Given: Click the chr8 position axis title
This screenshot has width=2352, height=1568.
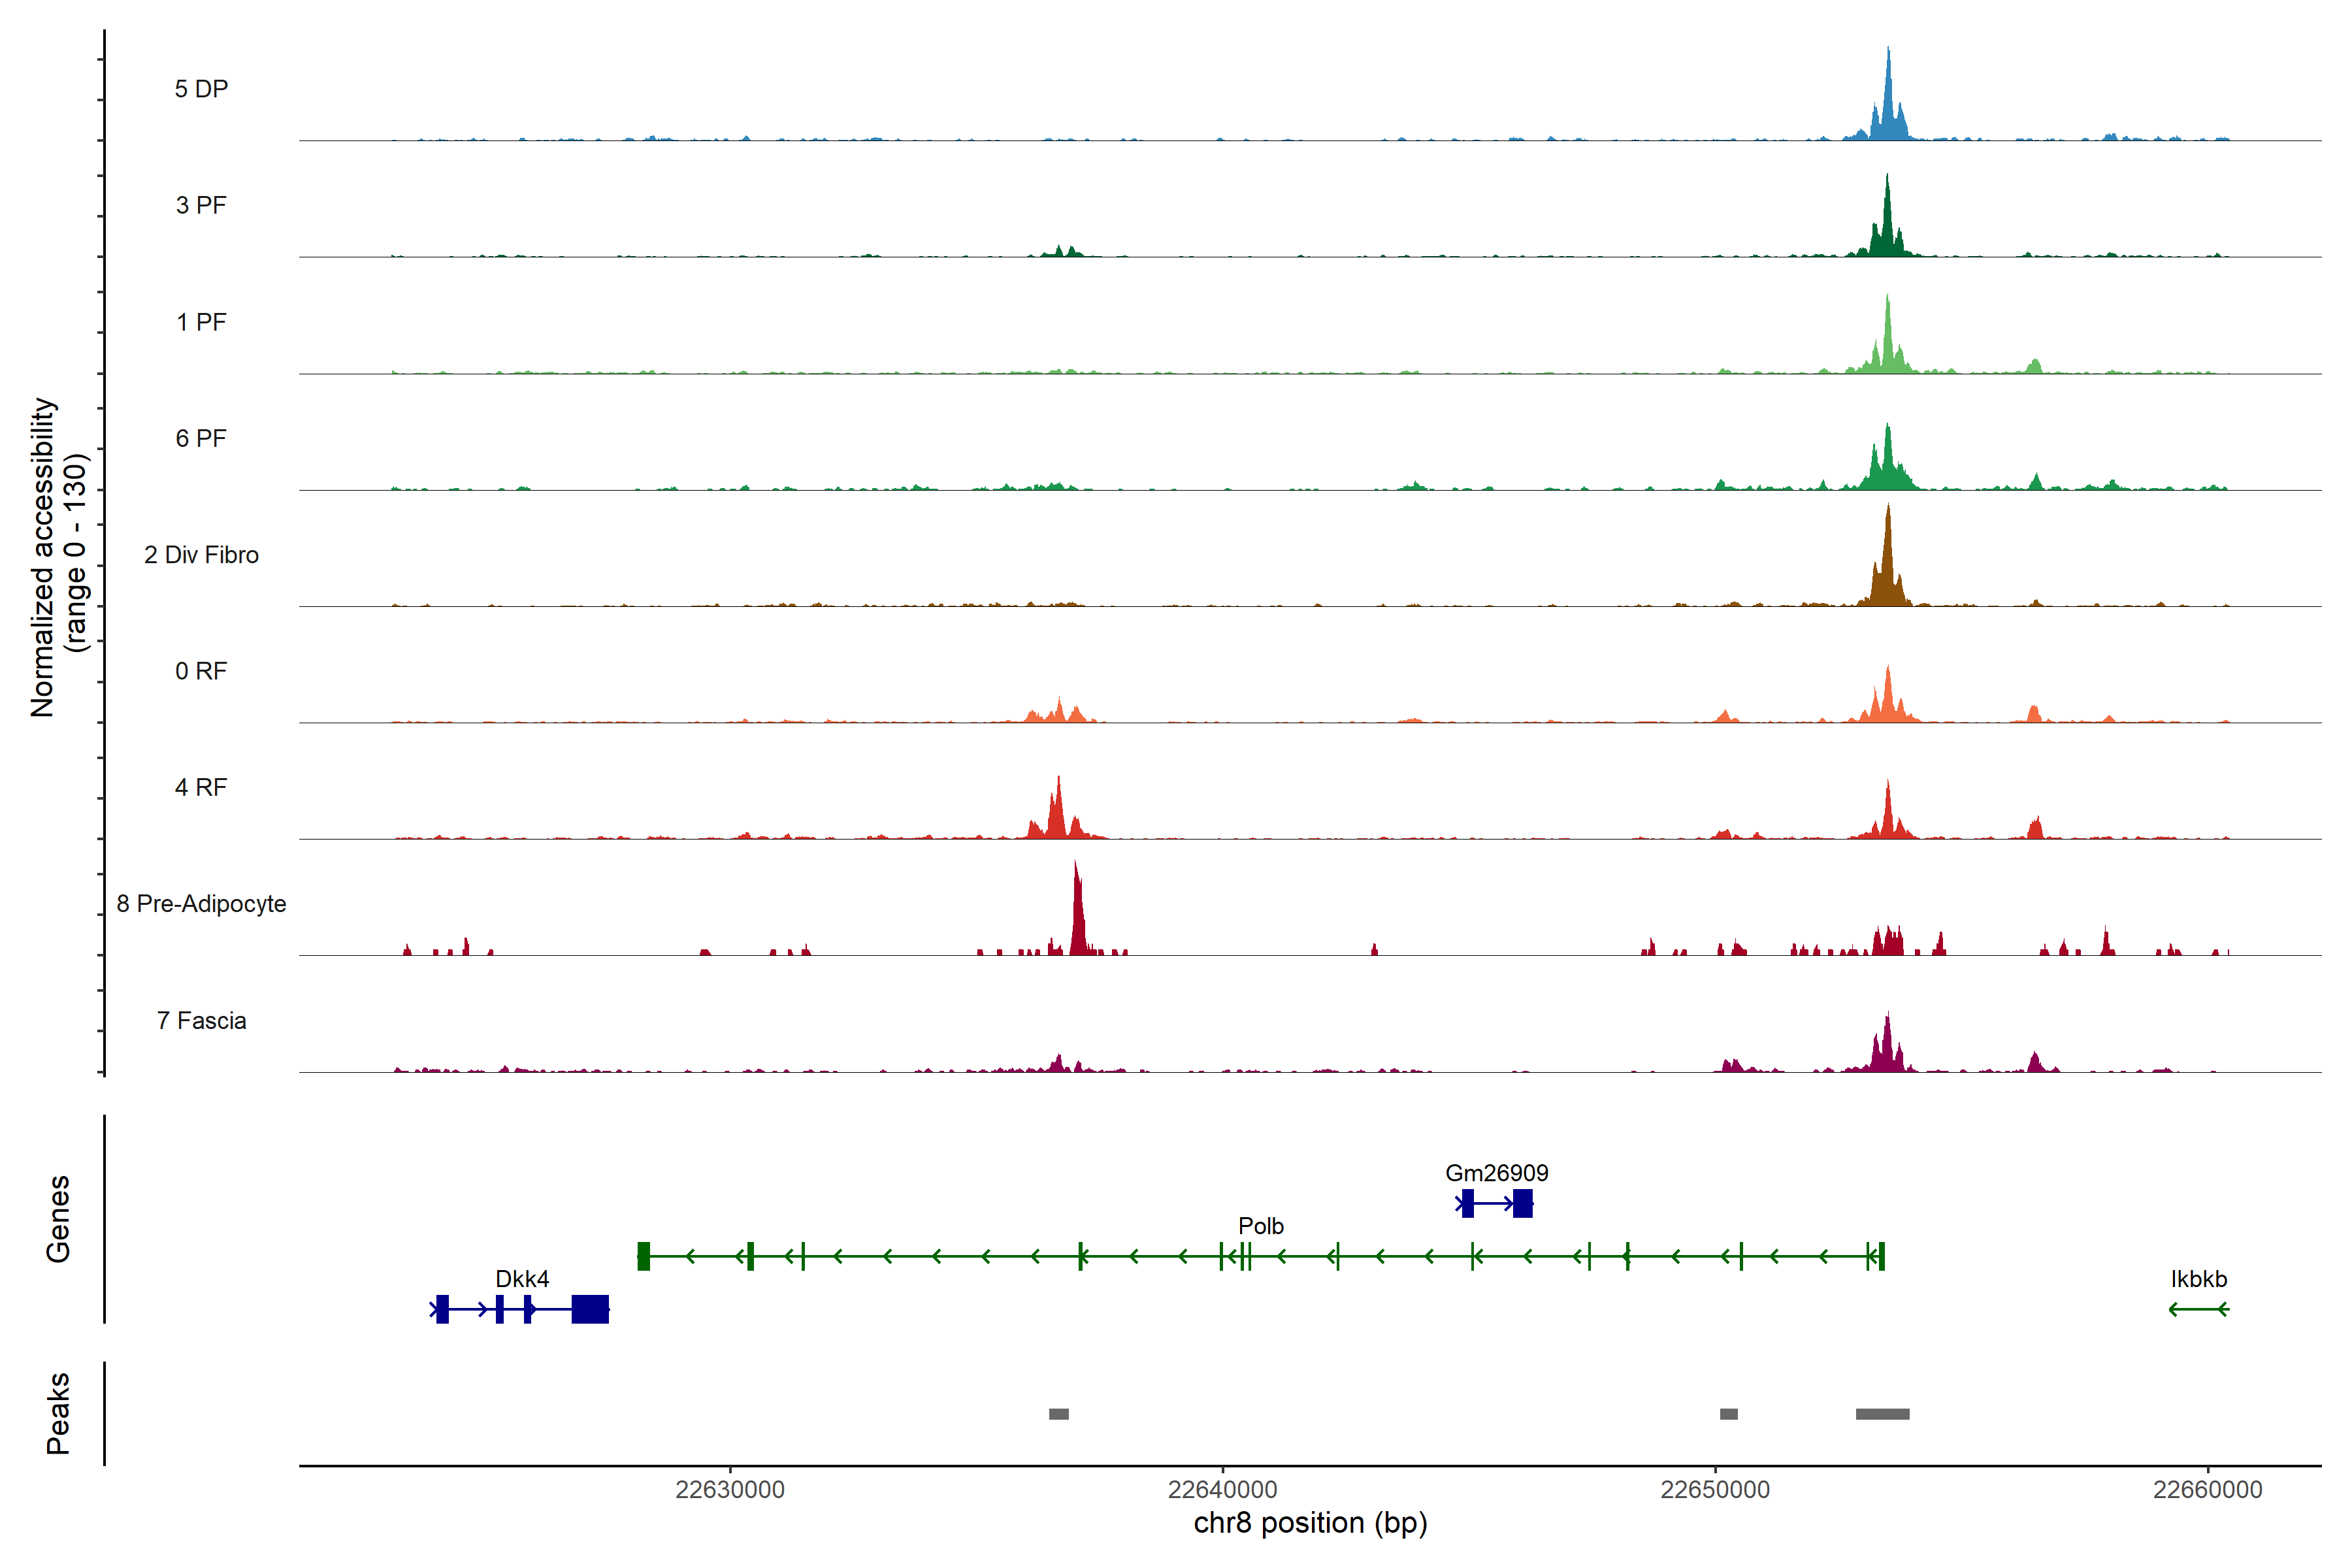Looking at the screenshot, I should [x=1310, y=1523].
